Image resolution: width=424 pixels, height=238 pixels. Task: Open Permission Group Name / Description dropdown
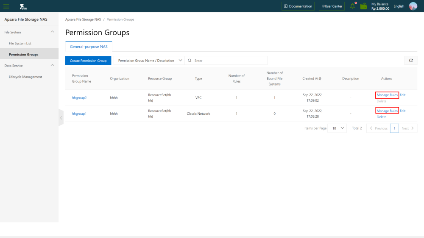pyautogui.click(x=149, y=61)
